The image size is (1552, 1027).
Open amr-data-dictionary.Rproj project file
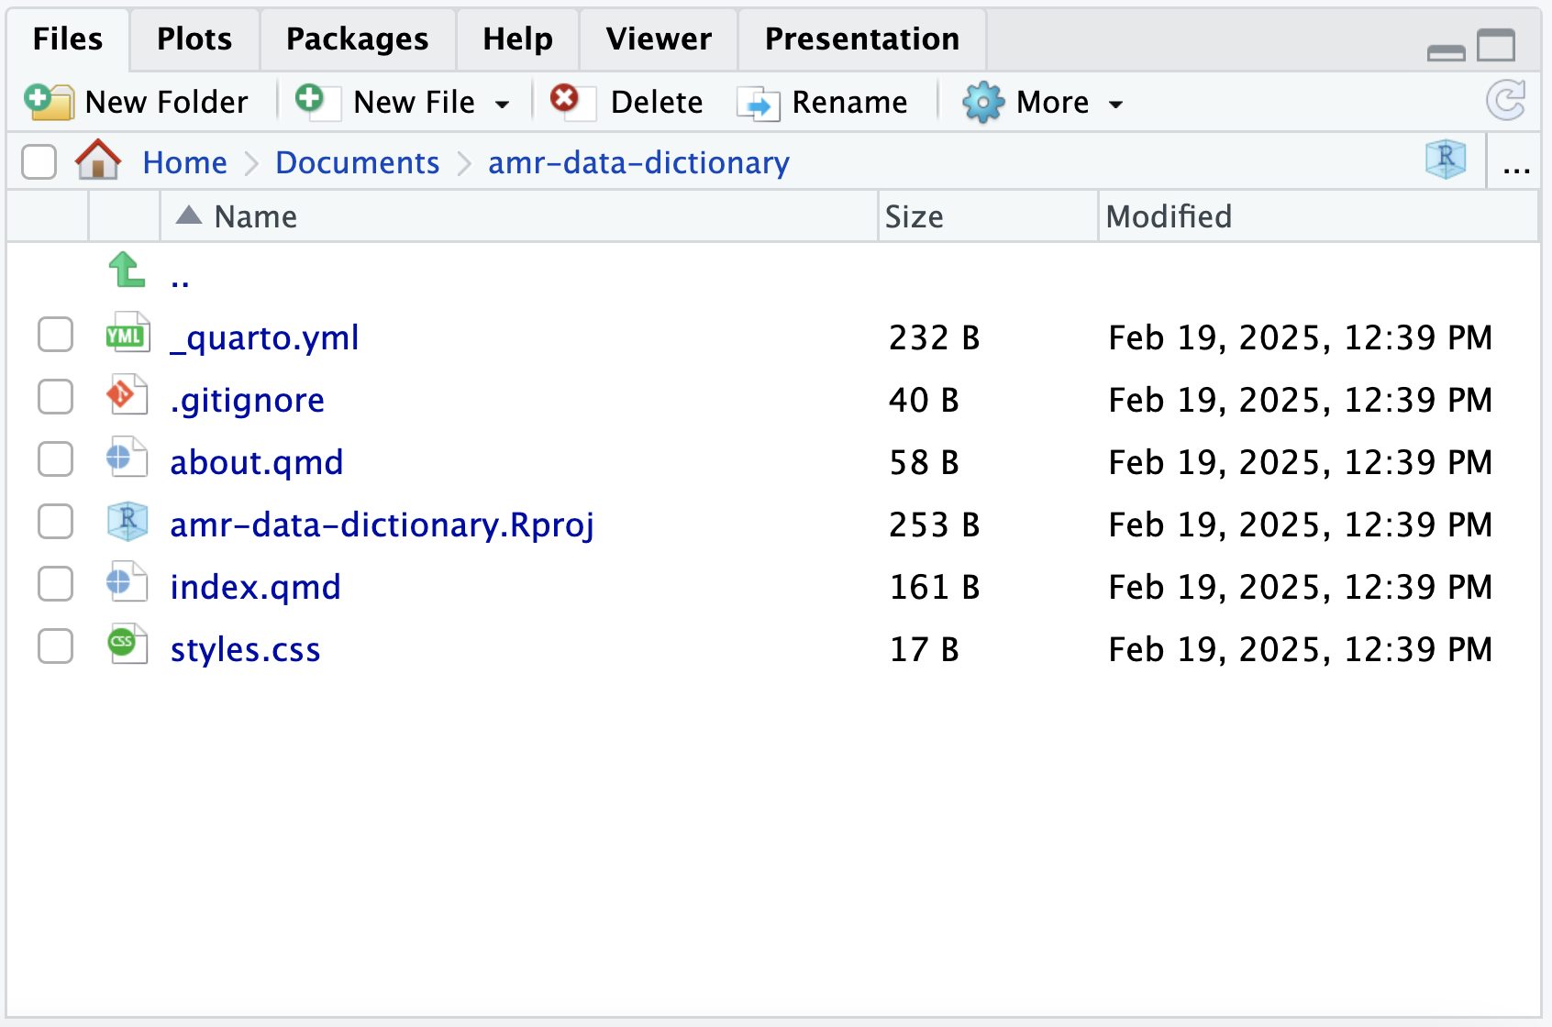tap(382, 525)
